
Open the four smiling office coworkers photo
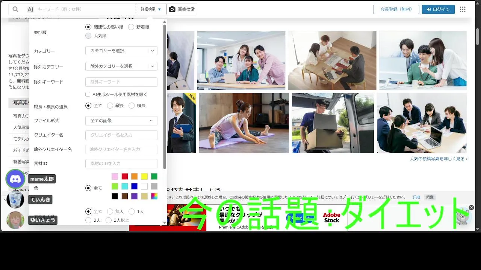point(241,60)
